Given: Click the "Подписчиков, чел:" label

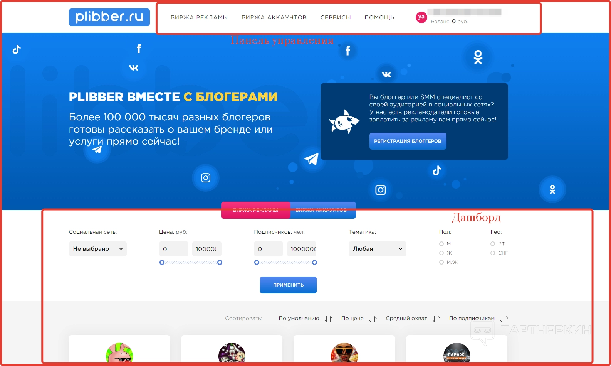Looking at the screenshot, I should pos(279,232).
